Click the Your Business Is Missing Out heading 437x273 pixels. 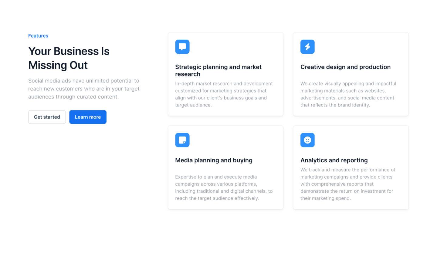pyautogui.click(x=69, y=58)
